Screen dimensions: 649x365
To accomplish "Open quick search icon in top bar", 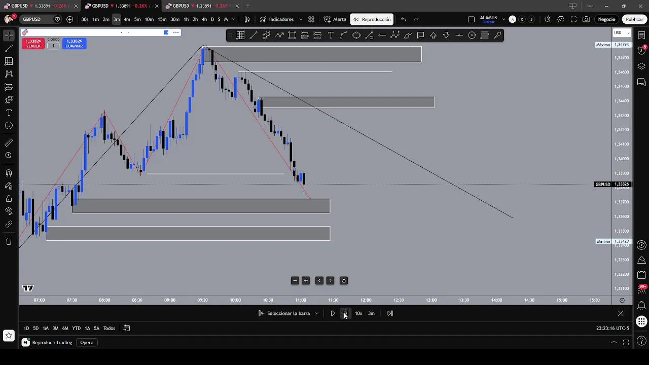I will click(548, 19).
